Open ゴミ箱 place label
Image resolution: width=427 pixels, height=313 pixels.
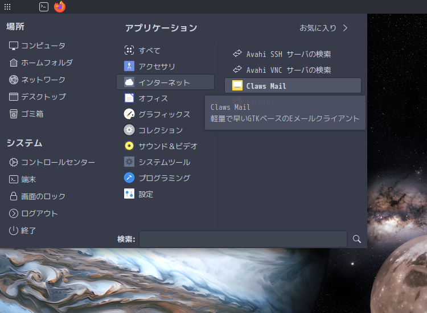pyautogui.click(x=32, y=114)
